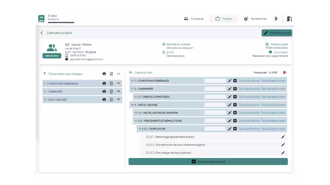Export Titres cahier des charges document
This screenshot has height=185, width=330.
(111, 74)
